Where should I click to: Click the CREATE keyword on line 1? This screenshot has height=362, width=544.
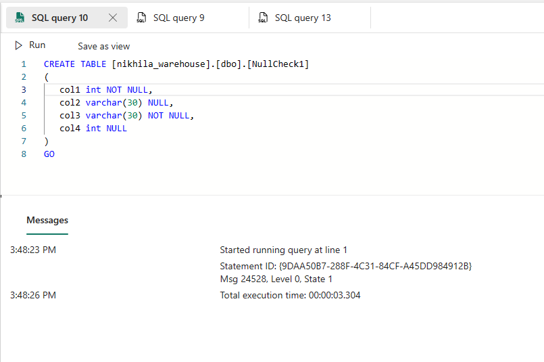pyautogui.click(x=59, y=64)
